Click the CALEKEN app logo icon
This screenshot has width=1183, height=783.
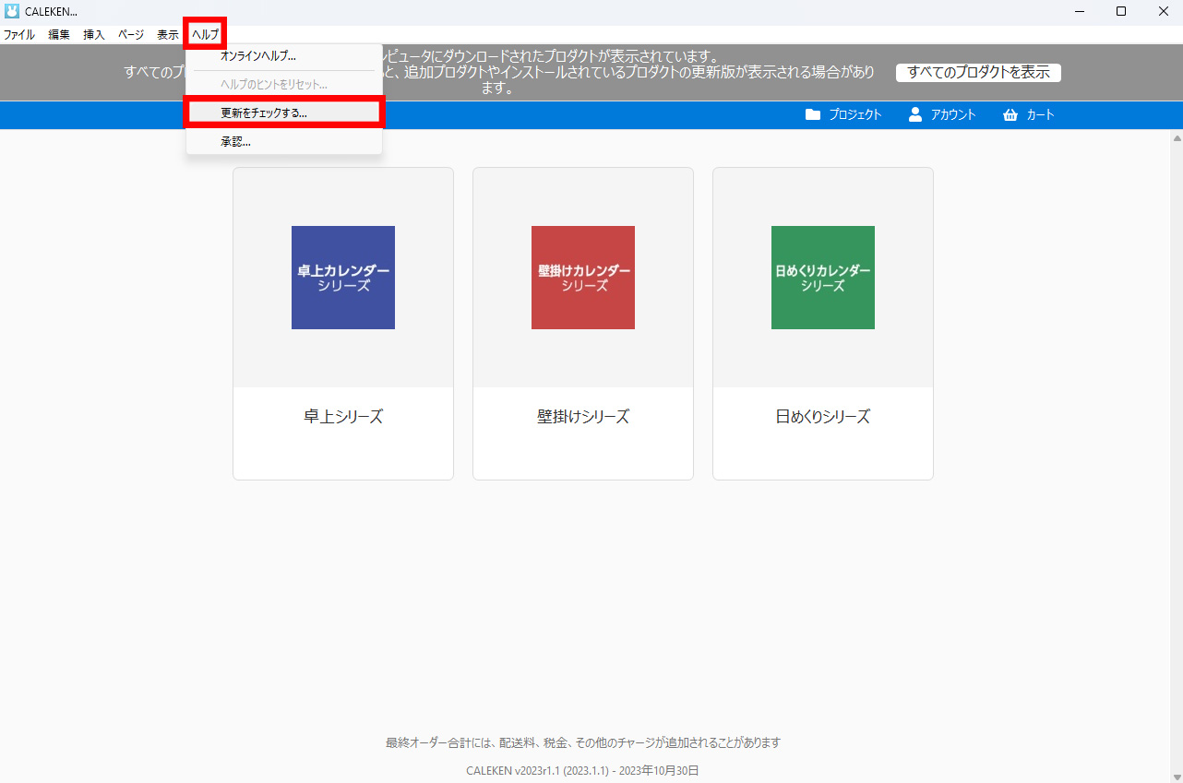[12, 11]
